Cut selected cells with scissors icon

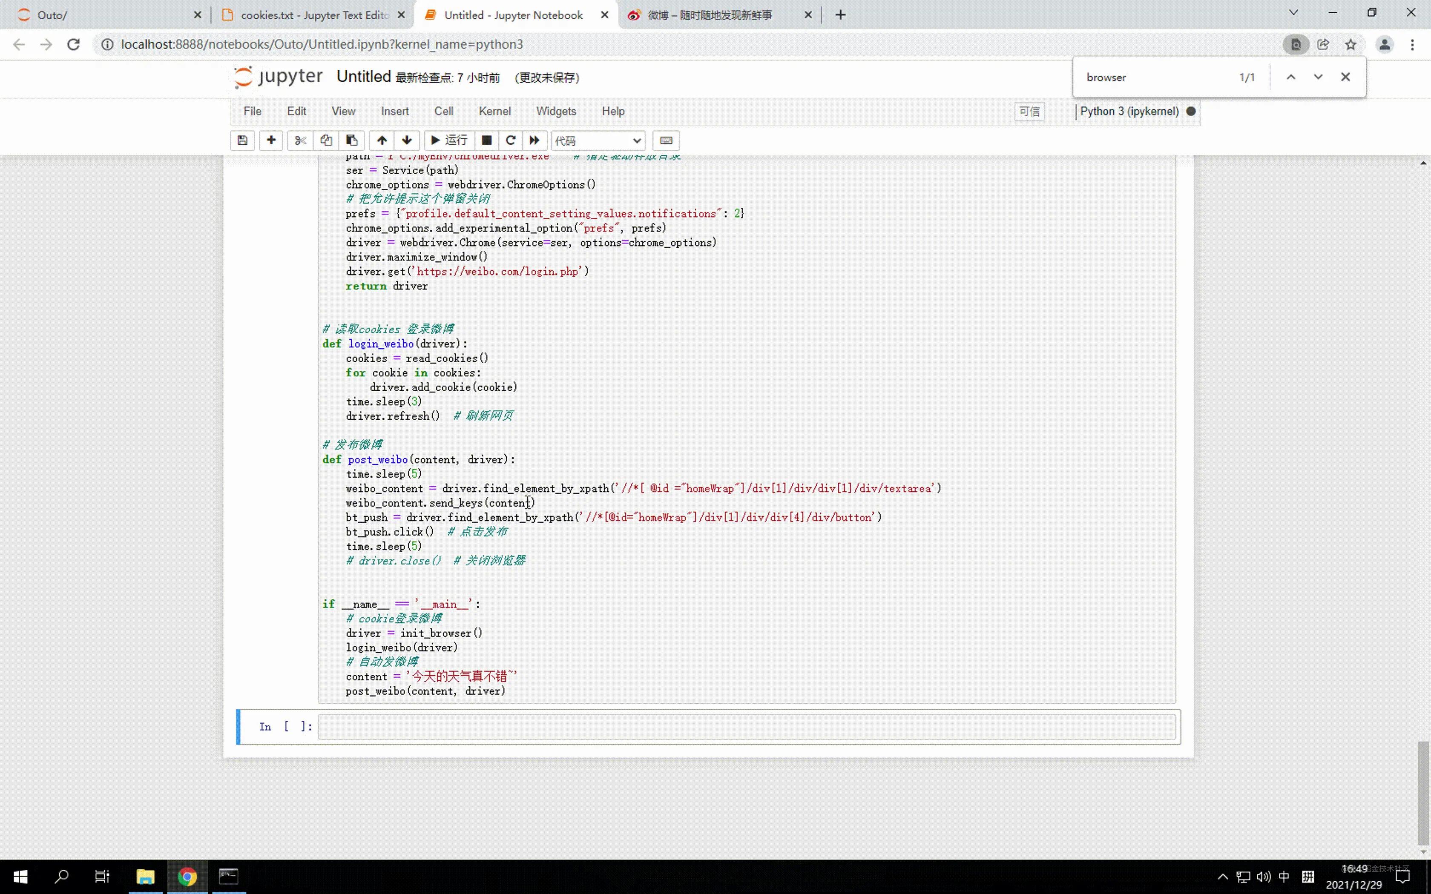click(300, 140)
